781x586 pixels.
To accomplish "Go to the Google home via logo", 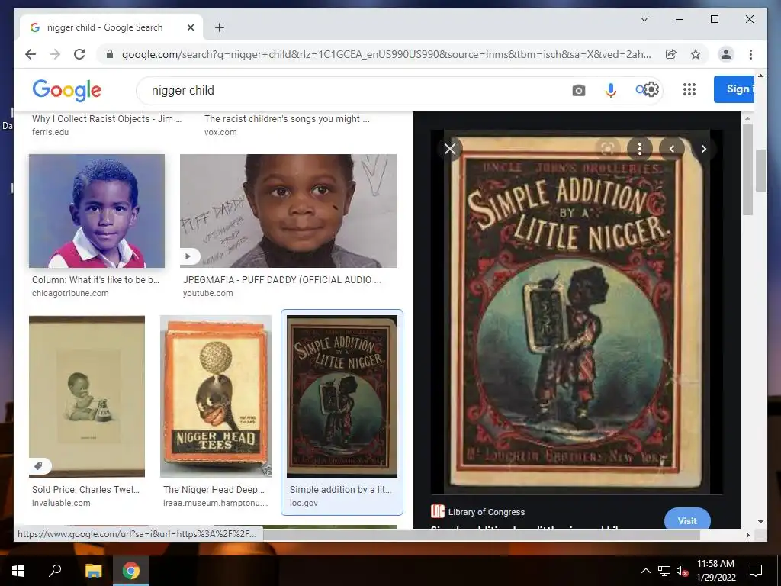I will [x=67, y=90].
